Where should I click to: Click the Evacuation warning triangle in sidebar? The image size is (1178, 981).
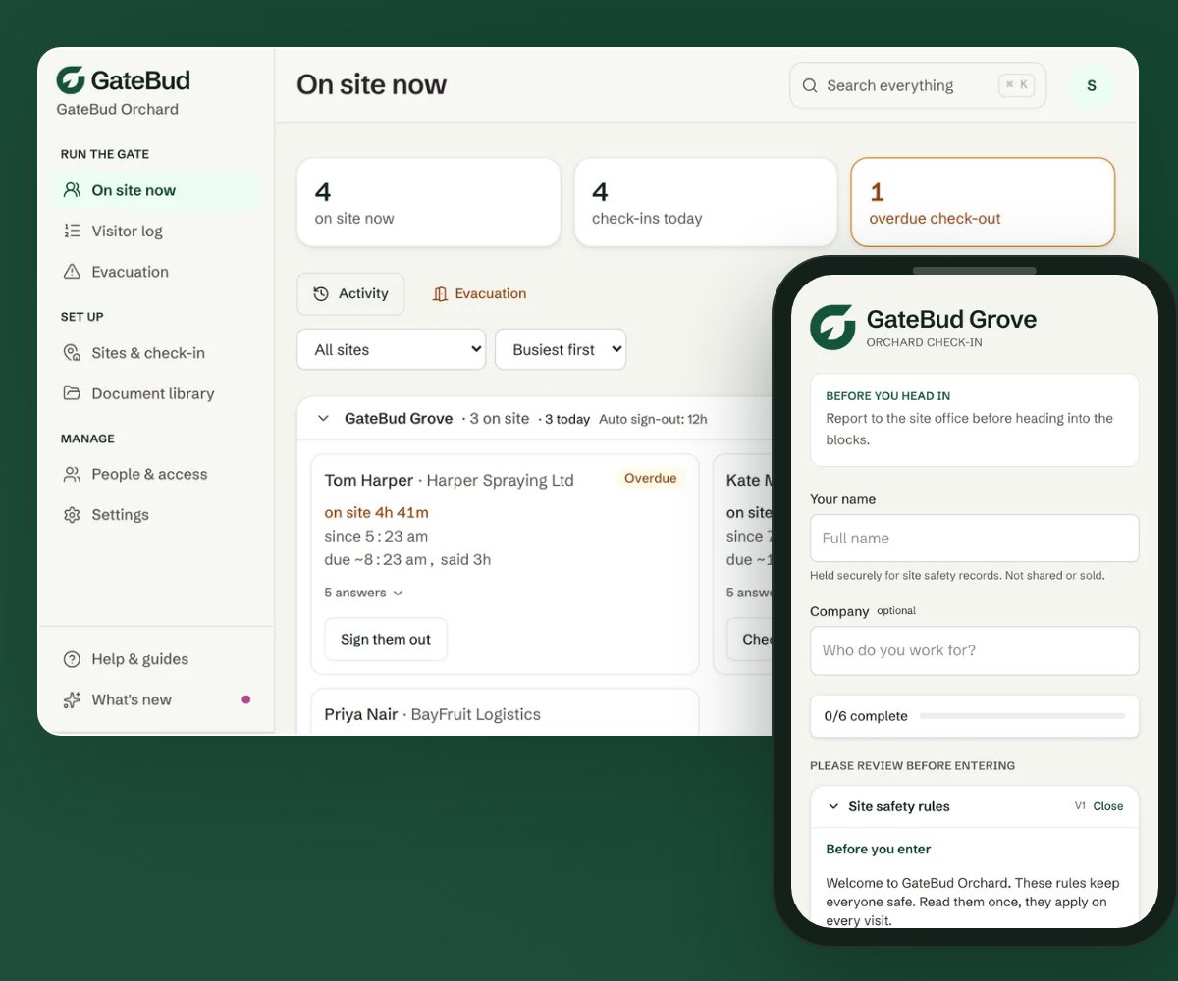tap(72, 272)
